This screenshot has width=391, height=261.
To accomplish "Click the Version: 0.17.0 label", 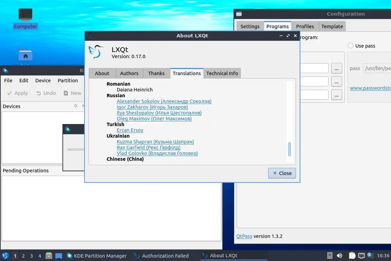I will [x=128, y=56].
